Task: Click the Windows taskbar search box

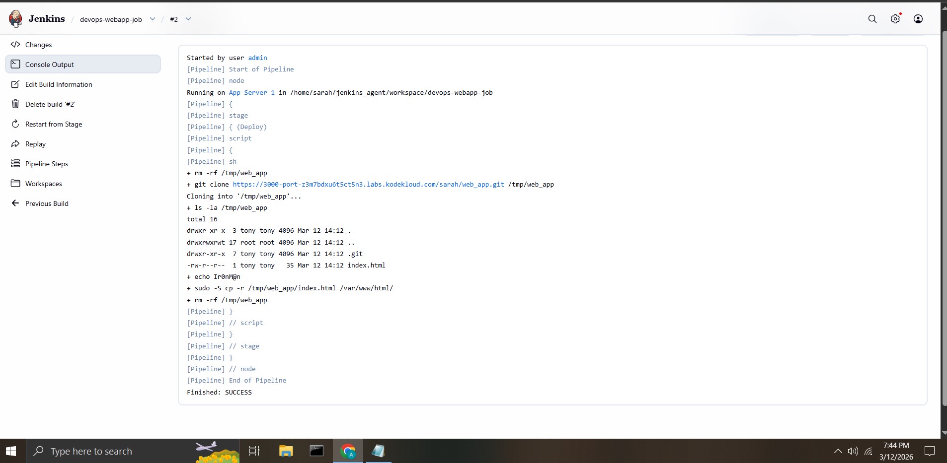Action: [133, 451]
